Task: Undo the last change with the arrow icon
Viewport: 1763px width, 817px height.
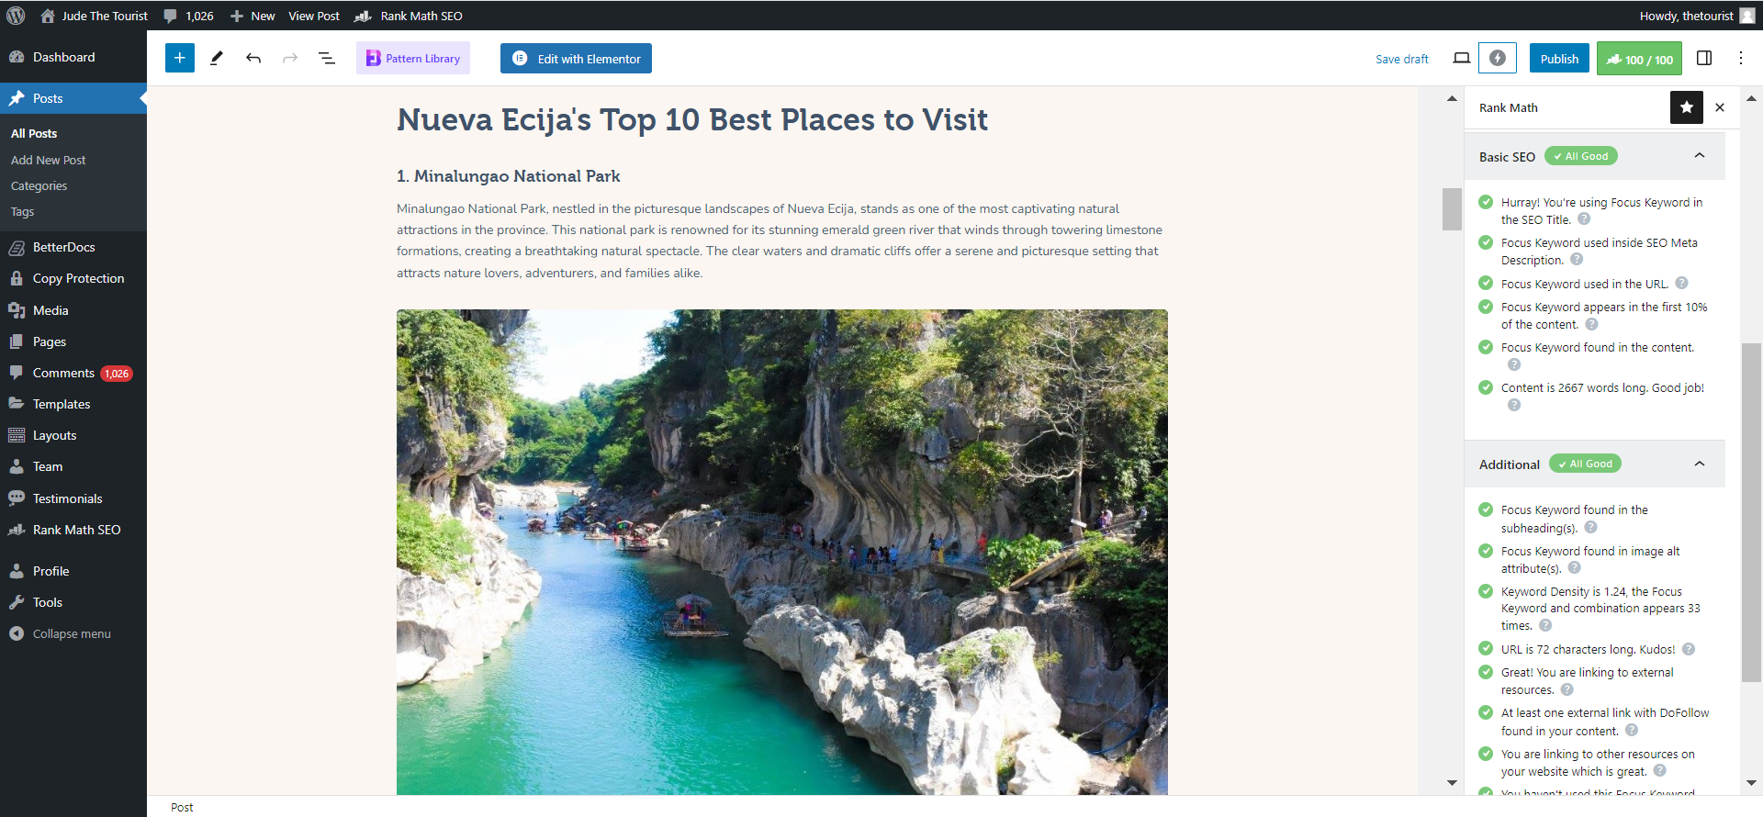Action: [253, 58]
